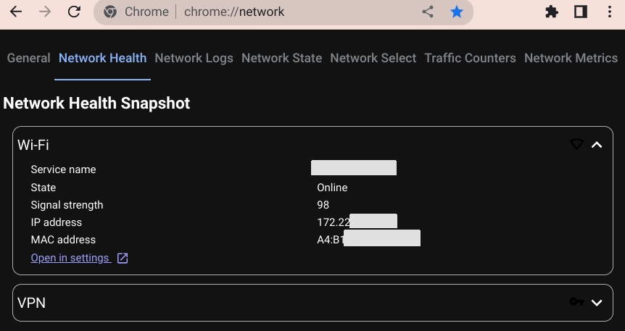Open the Network Select tab
The width and height of the screenshot is (625, 331).
point(373,58)
